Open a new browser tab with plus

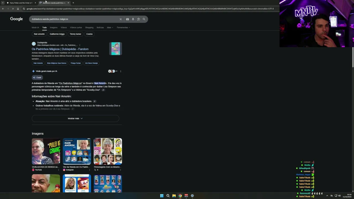point(73,3)
